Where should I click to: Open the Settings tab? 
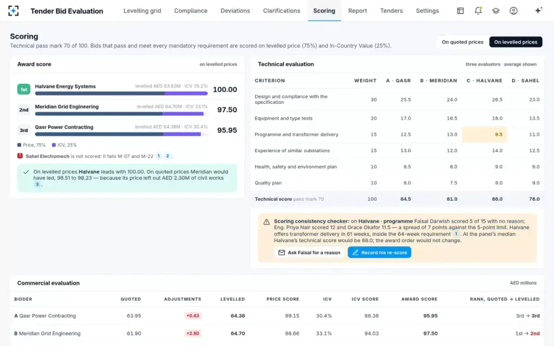pos(428,11)
